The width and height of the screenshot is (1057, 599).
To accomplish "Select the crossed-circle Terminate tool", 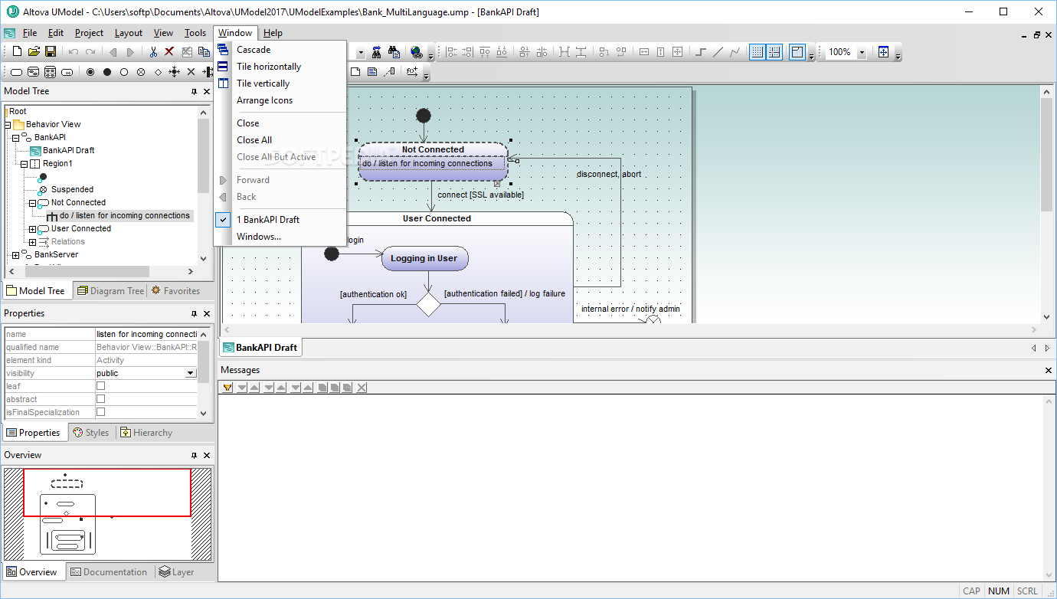I will [141, 72].
